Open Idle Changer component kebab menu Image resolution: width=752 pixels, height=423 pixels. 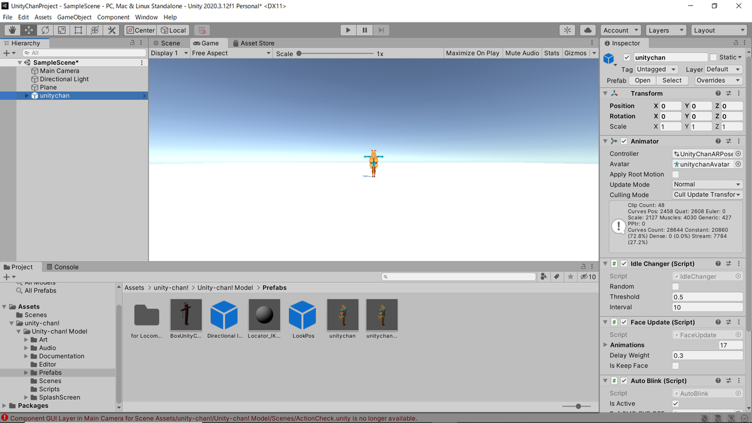[x=739, y=264]
